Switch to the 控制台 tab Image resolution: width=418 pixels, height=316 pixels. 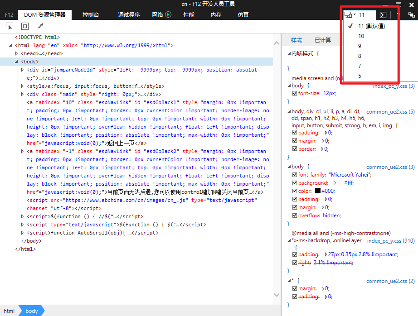[91, 14]
